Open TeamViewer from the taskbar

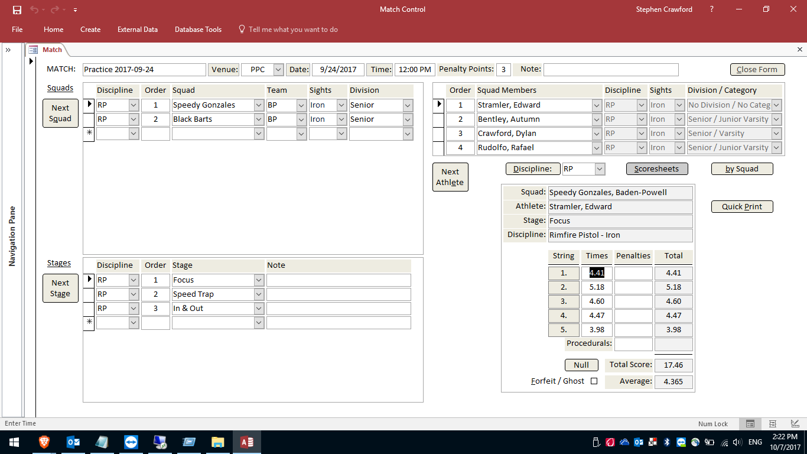click(130, 442)
